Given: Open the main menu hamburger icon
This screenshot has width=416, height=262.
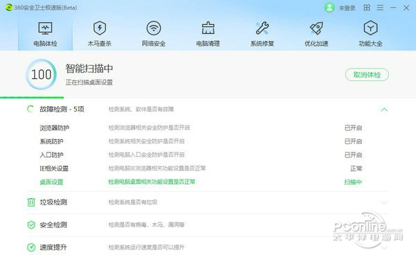Looking at the screenshot, I should 380,8.
